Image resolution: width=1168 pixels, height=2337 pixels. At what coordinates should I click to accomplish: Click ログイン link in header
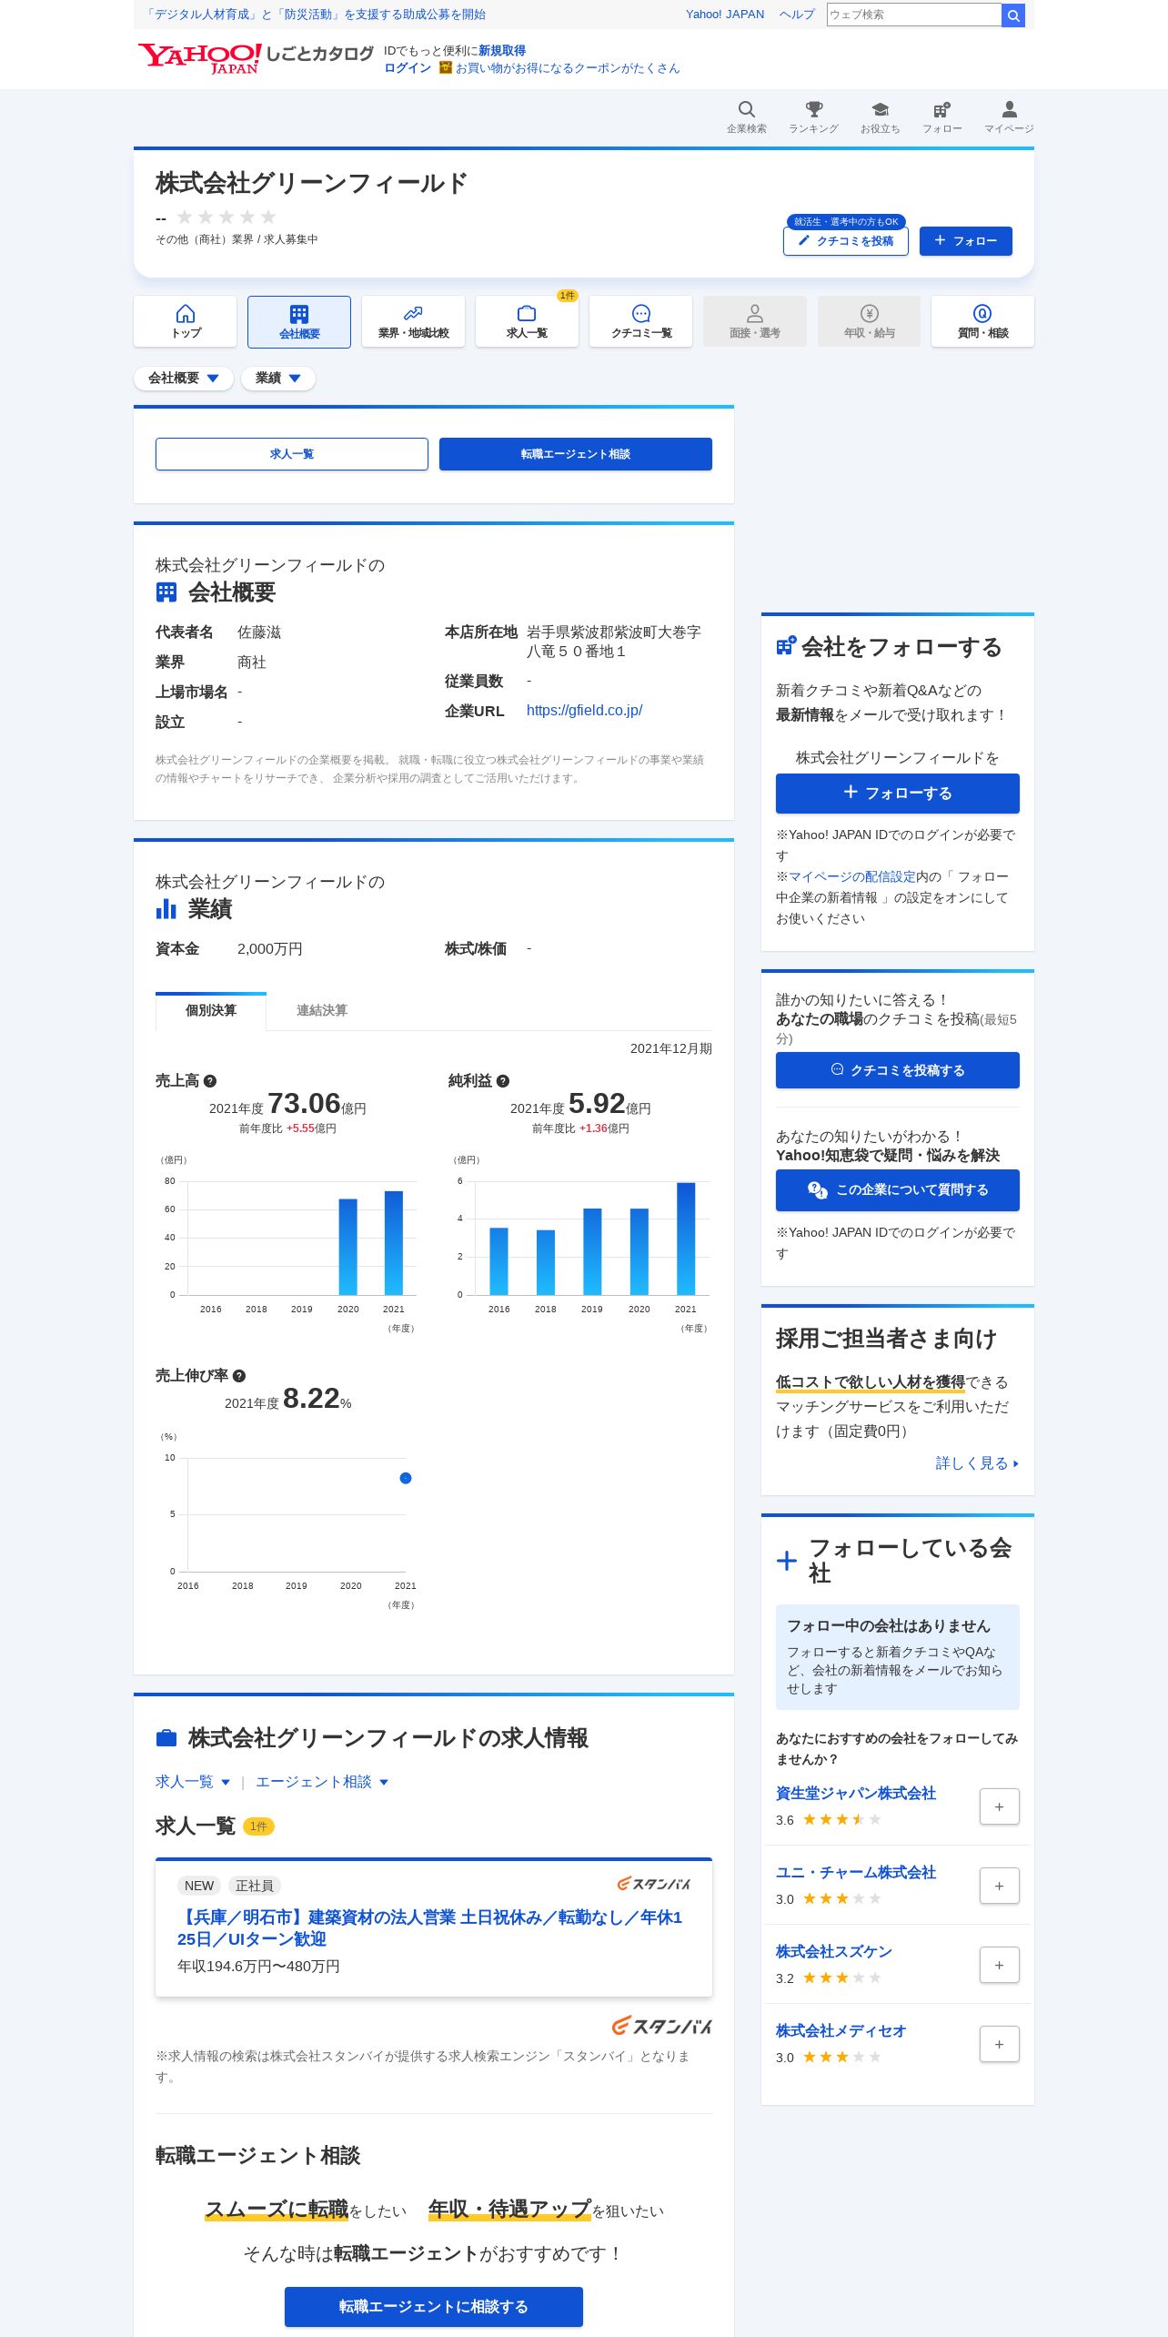pyautogui.click(x=408, y=68)
